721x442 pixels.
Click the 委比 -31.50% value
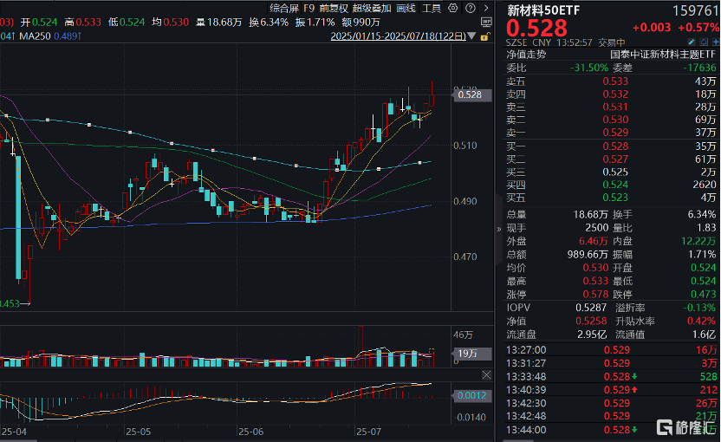click(x=589, y=68)
